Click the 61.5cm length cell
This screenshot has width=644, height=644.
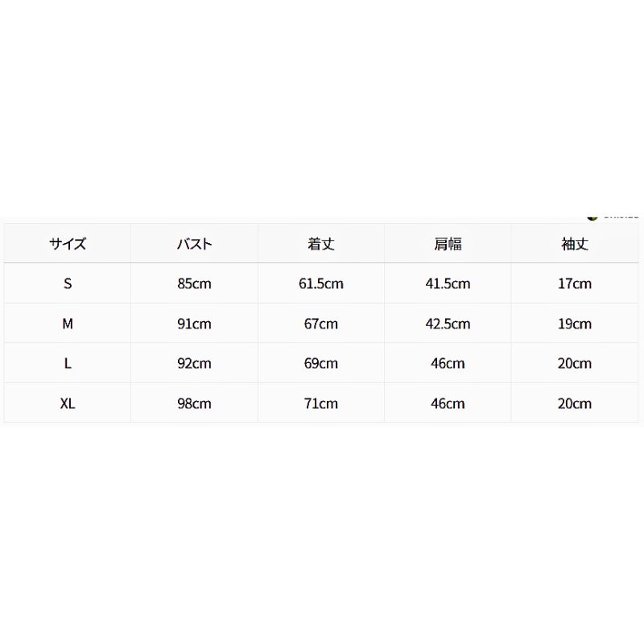(x=321, y=283)
